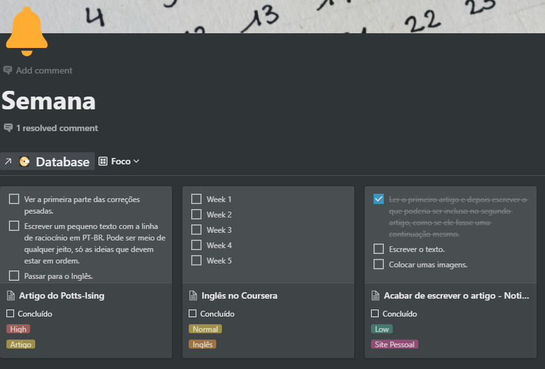Click the arrow icon beside Database

8,162
